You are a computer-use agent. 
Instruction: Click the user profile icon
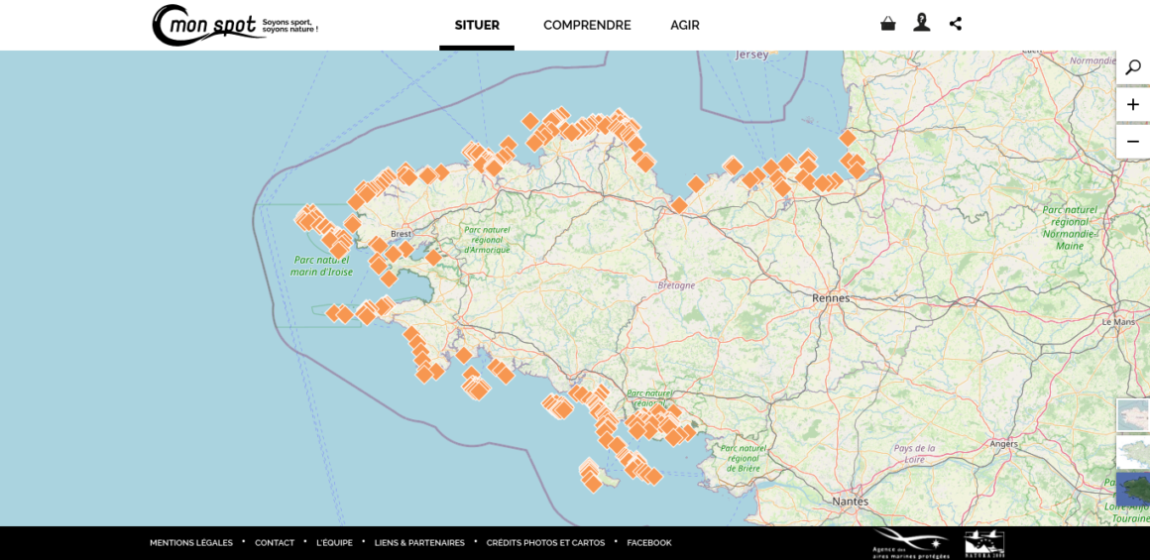[922, 23]
